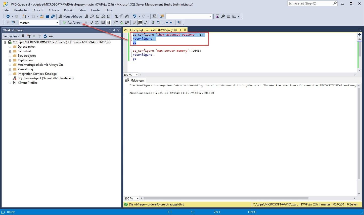
Task: Open the Abfrage menu
Action: [x=54, y=10]
